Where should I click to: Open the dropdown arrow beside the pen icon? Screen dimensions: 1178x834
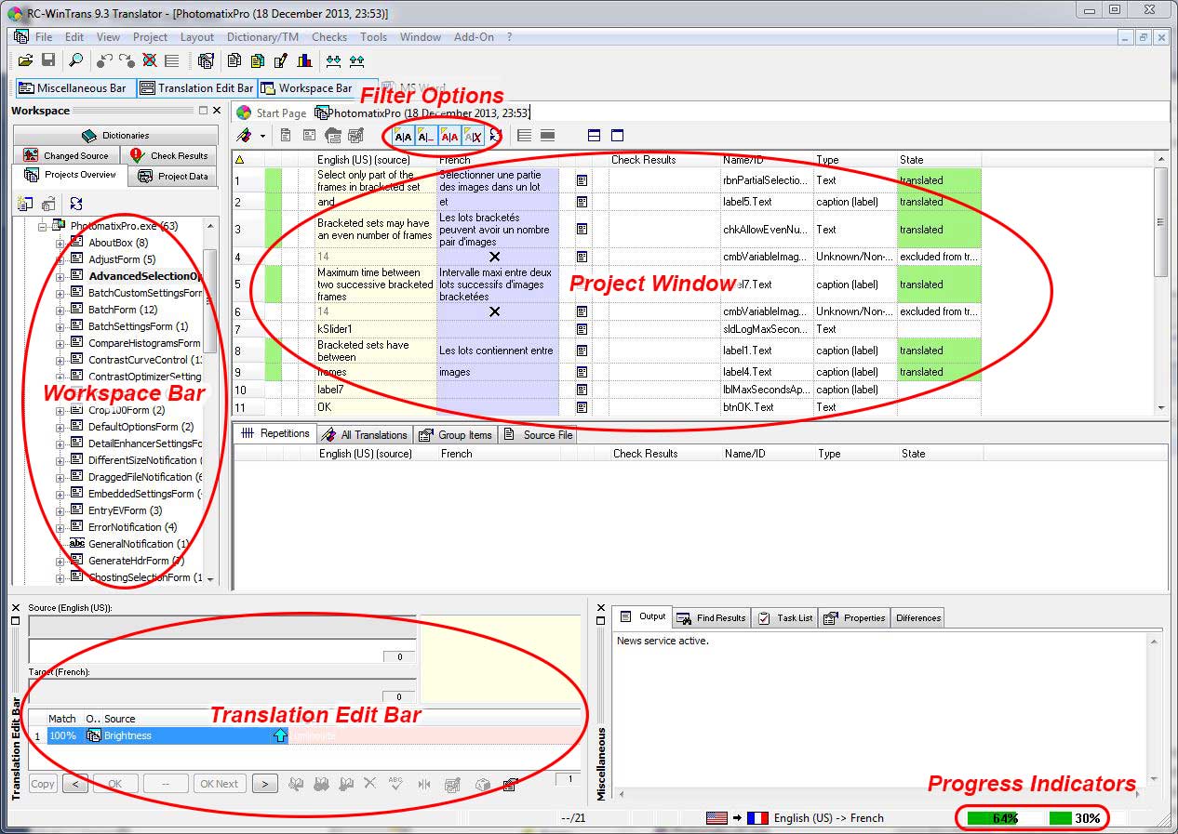[x=262, y=136]
